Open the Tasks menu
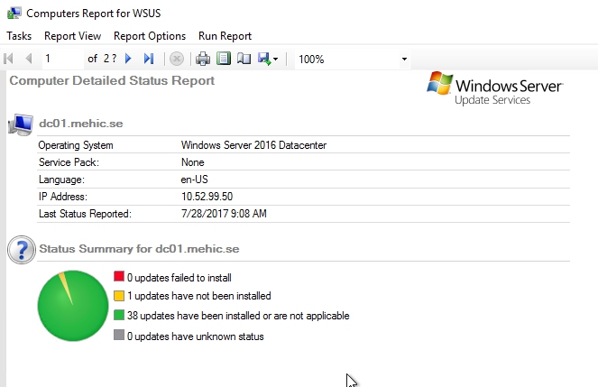The height and width of the screenshot is (387, 598). (19, 36)
